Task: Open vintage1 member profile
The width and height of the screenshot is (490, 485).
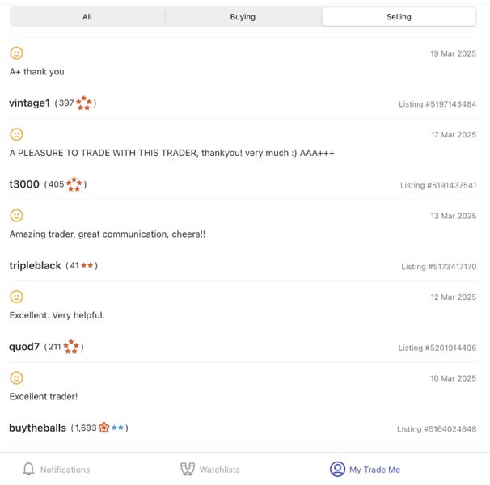Action: coord(29,103)
